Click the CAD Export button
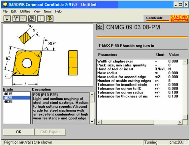The height and width of the screenshot is (146, 190). point(50,132)
